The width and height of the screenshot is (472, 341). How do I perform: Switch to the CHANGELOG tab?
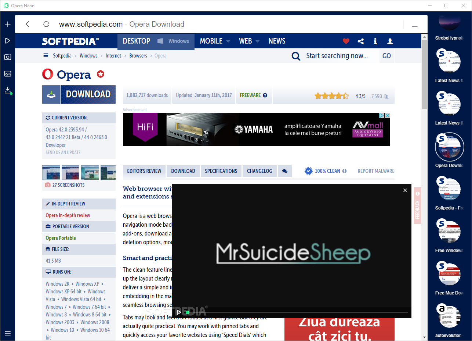[x=259, y=171]
